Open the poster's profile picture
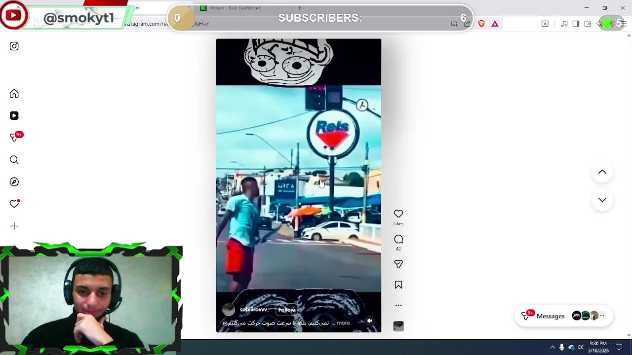Screen dimensions: 632x355 tap(228, 310)
